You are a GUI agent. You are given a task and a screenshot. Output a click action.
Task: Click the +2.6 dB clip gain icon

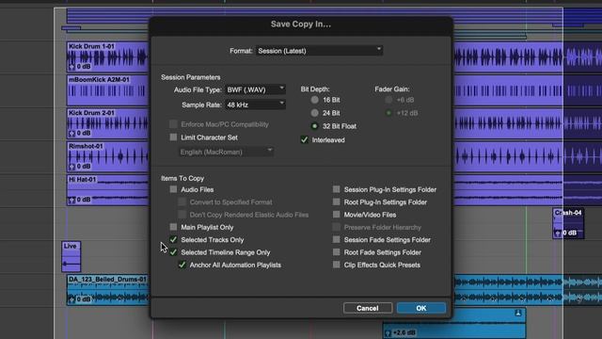pyautogui.click(x=388, y=332)
